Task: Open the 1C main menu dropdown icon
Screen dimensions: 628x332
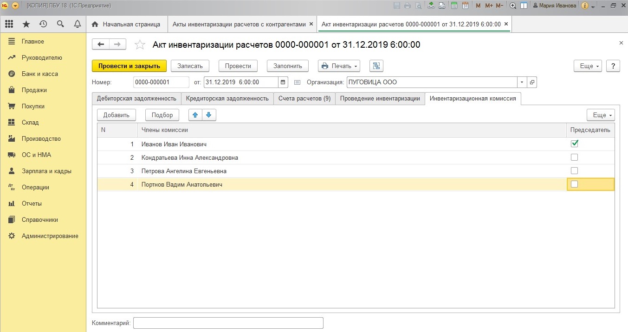Action: click(x=15, y=6)
